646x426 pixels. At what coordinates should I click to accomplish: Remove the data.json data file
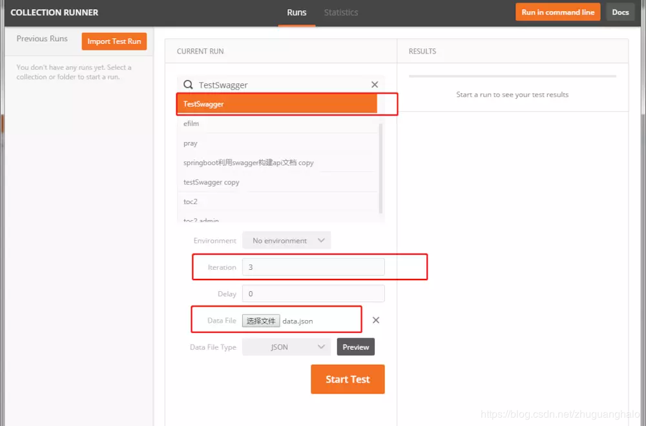point(376,320)
